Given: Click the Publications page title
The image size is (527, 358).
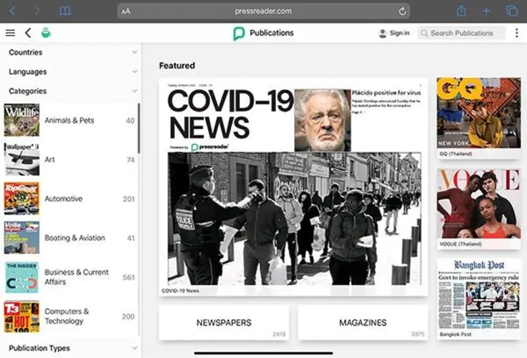Looking at the screenshot, I should [272, 33].
